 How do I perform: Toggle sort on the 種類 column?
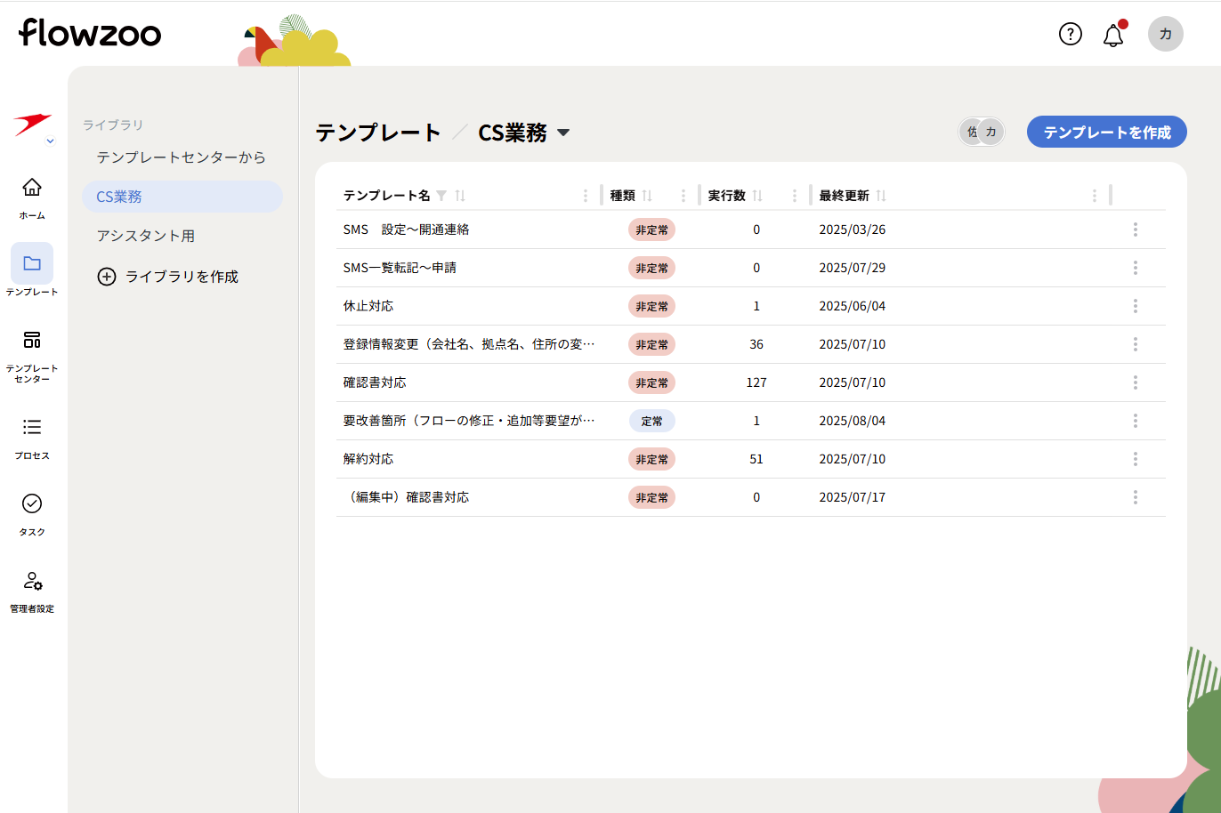pyautogui.click(x=647, y=196)
